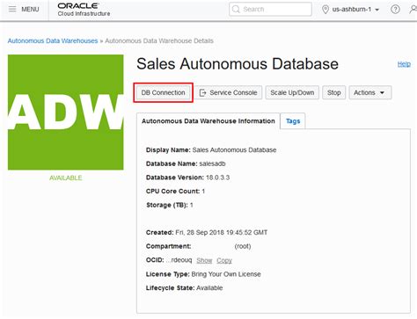Click the Service Console external link icon

coord(202,93)
